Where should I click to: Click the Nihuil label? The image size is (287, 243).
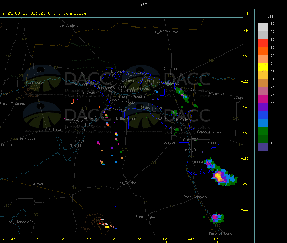[75, 146]
